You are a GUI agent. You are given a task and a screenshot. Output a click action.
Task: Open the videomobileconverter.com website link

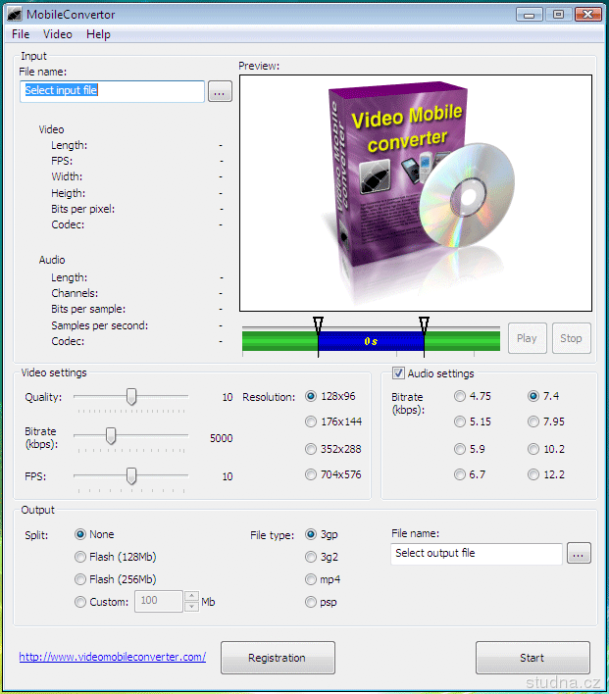tap(112, 657)
